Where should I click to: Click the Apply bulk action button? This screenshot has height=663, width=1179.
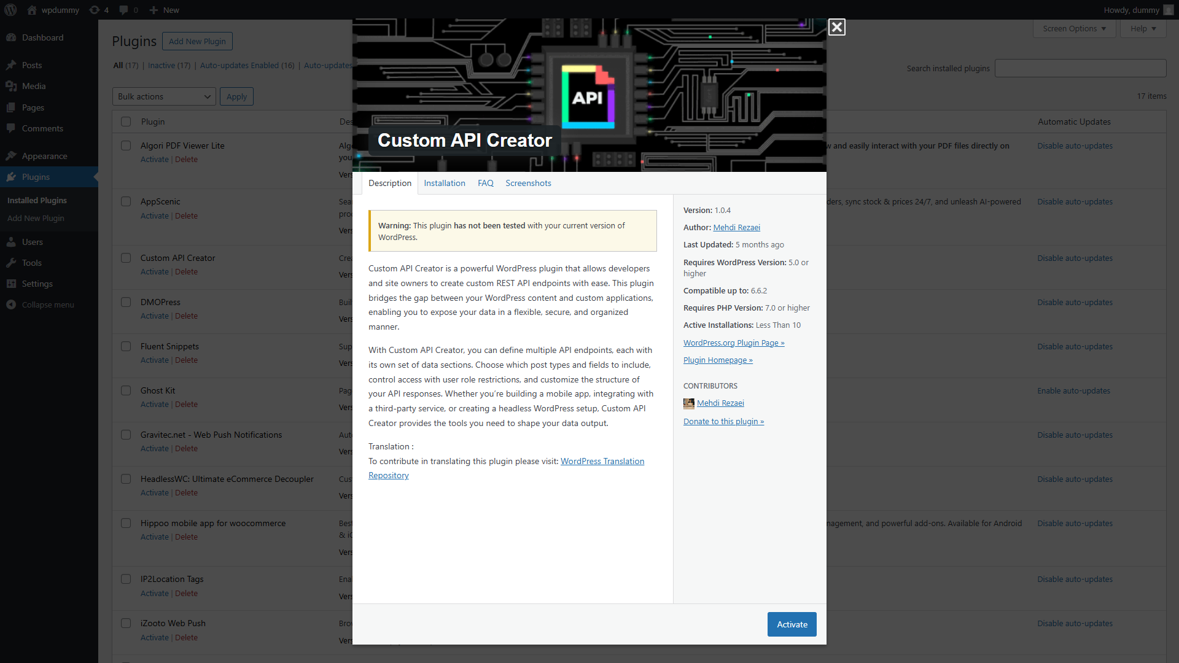coord(236,96)
